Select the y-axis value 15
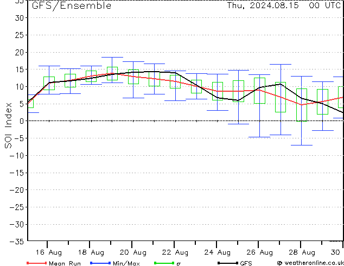 20,69
